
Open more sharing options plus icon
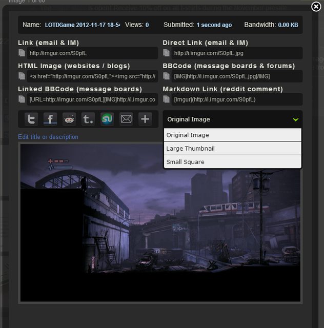[x=145, y=119]
